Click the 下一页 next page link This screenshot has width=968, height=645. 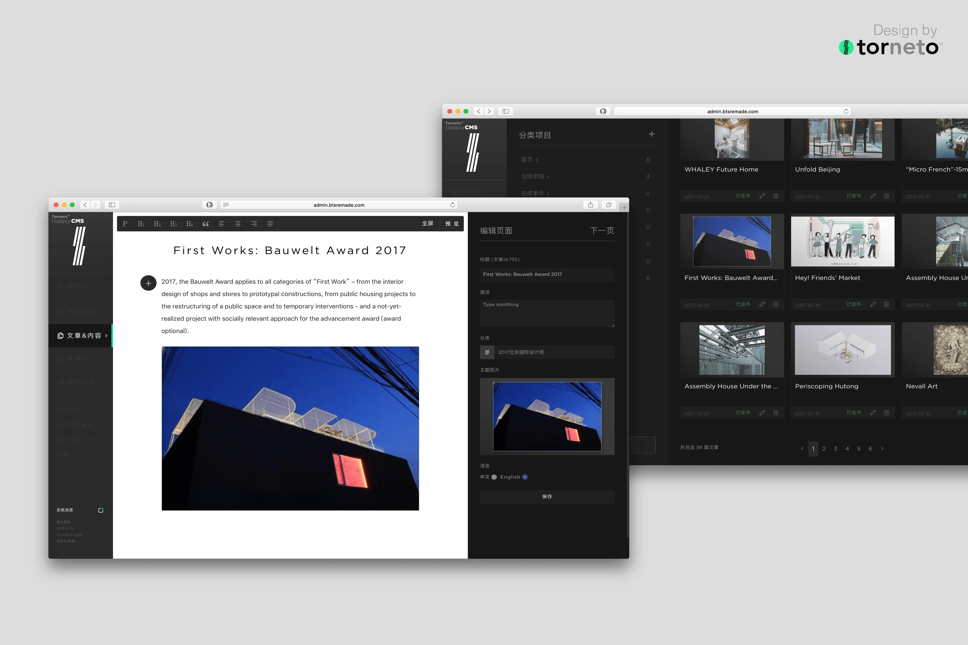tap(602, 231)
